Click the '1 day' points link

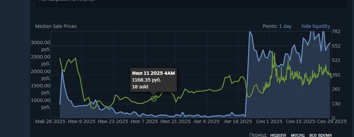[x=285, y=26]
